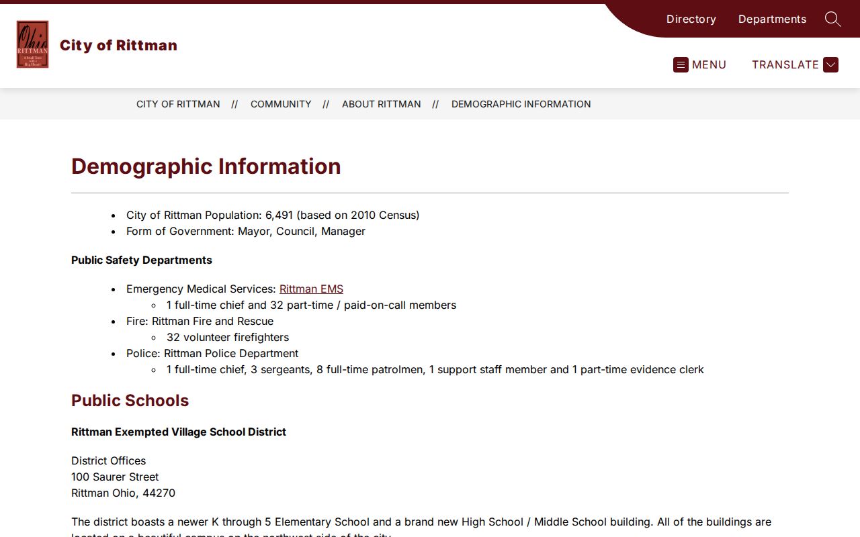The height and width of the screenshot is (537, 860).
Task: Click 'Police: Rittman Police Department' line
Action: click(x=212, y=353)
